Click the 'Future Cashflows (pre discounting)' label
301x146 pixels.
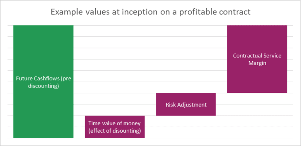coord(44,82)
